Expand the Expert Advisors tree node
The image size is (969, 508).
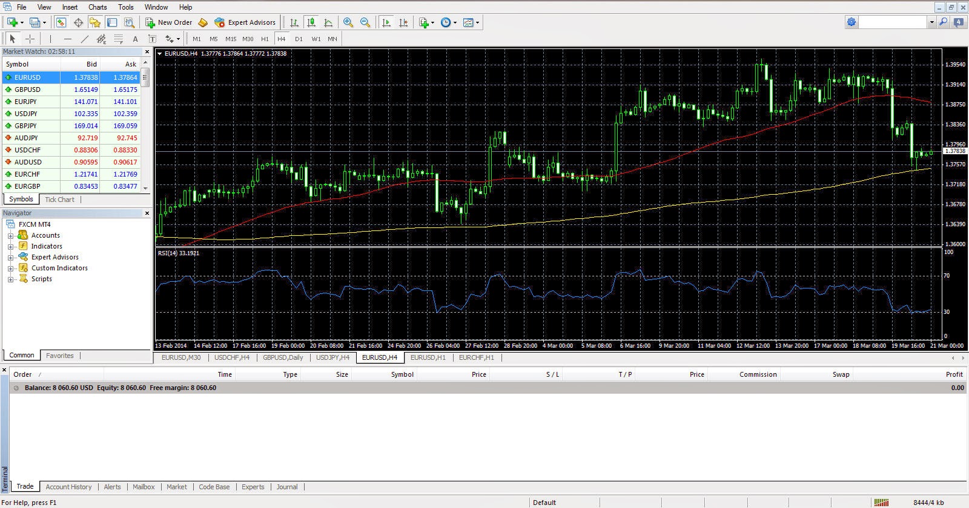(x=10, y=257)
